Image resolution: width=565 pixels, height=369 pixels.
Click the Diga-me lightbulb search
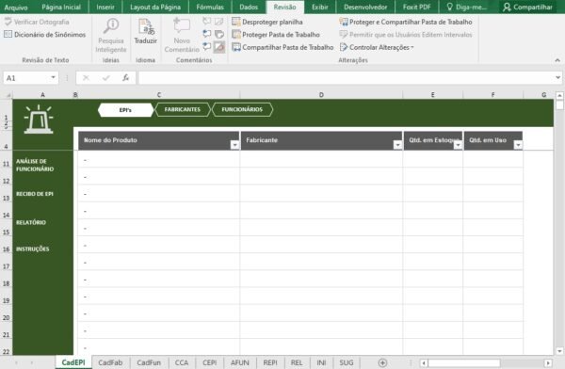pos(467,7)
